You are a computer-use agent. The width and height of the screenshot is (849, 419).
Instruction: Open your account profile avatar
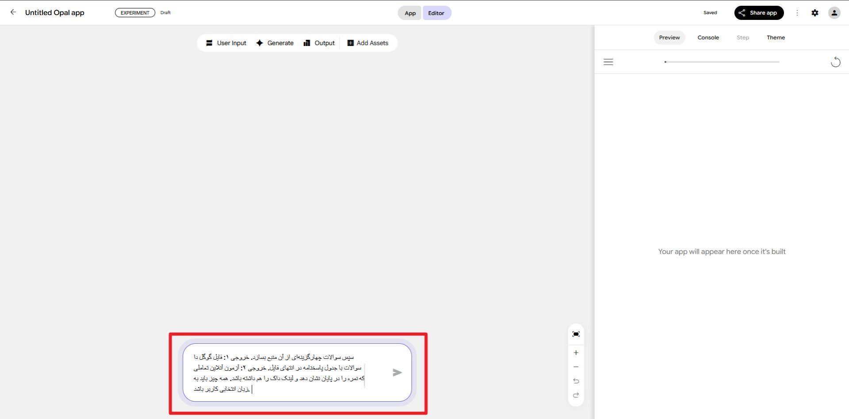tap(834, 12)
